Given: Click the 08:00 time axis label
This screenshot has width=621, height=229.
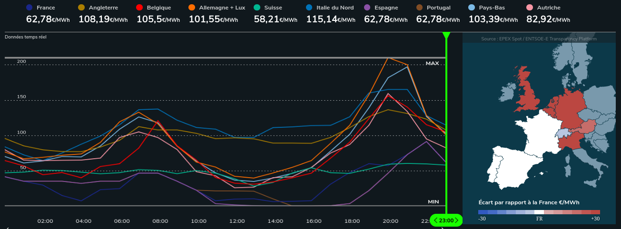Looking at the screenshot, I should (160, 221).
